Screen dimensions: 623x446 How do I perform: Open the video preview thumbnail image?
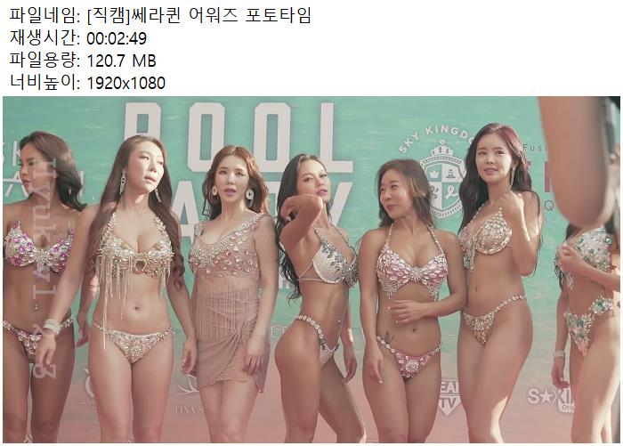coord(311,270)
